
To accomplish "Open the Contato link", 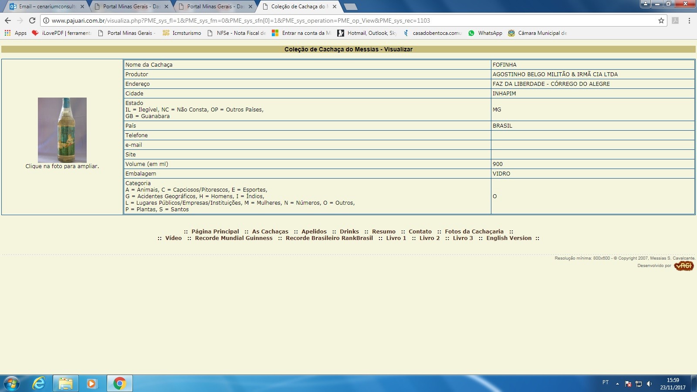I will [420, 232].
